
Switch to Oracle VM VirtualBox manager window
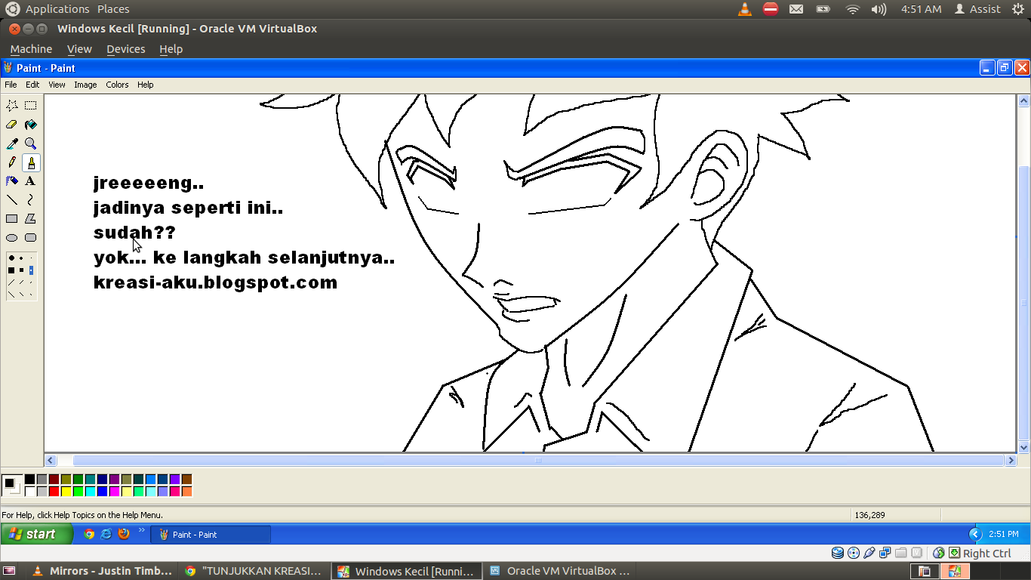pos(559,571)
